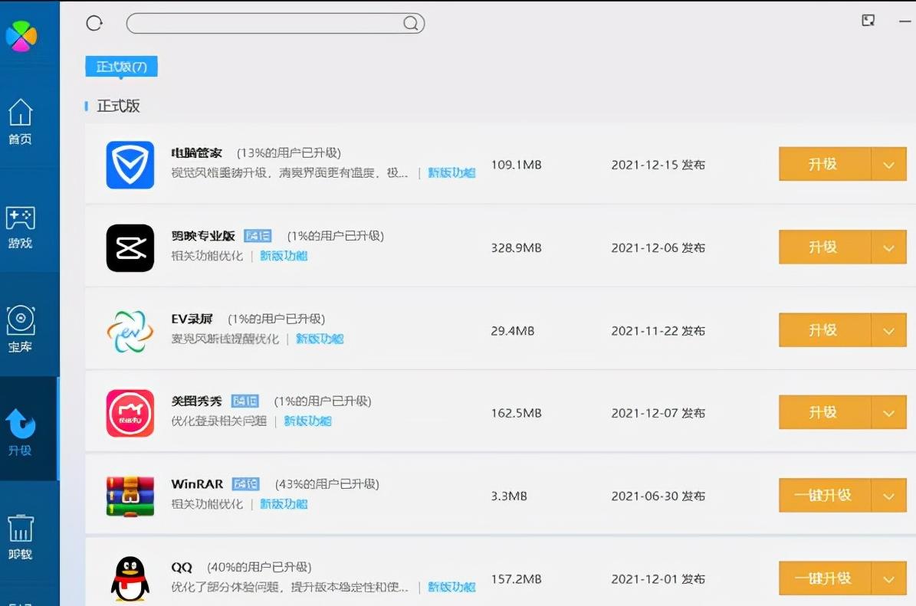Open the 首页 home section in sidebar

(20, 123)
